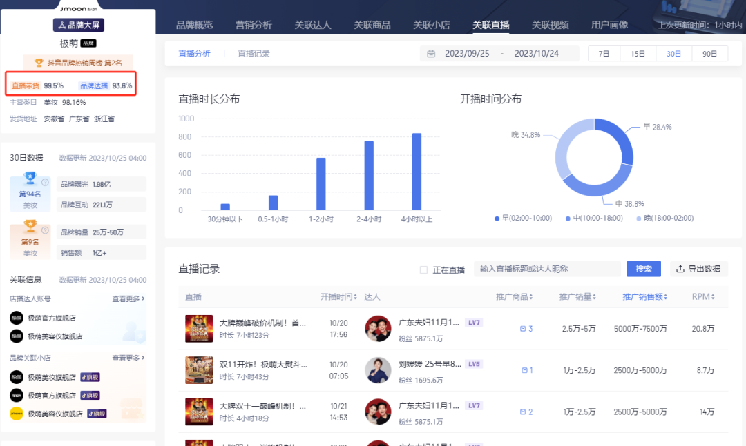Click product count icon showing 3
746x446 pixels.
coord(523,329)
